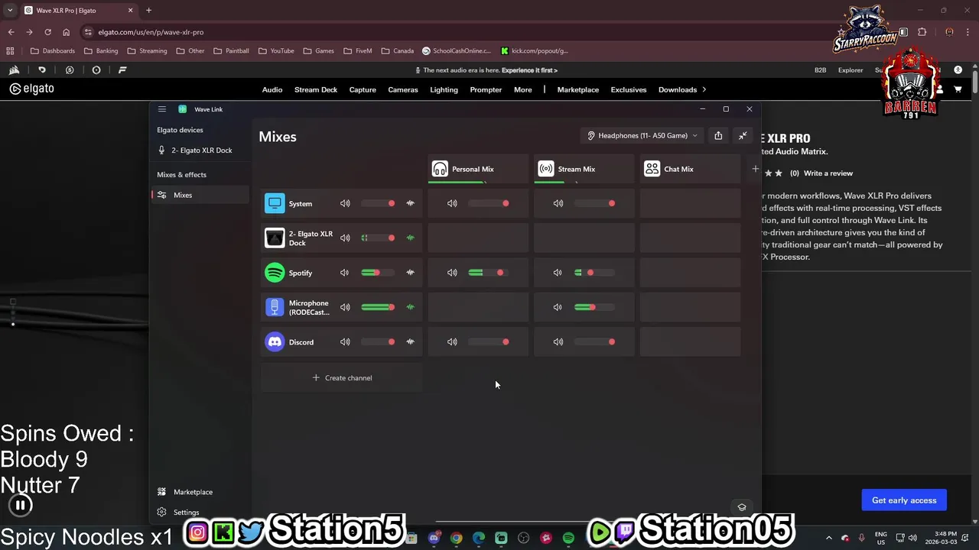Open the Wave Link hamburger menu

click(x=161, y=109)
